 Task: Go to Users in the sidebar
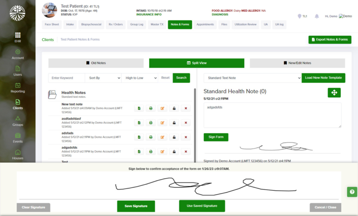18,71
